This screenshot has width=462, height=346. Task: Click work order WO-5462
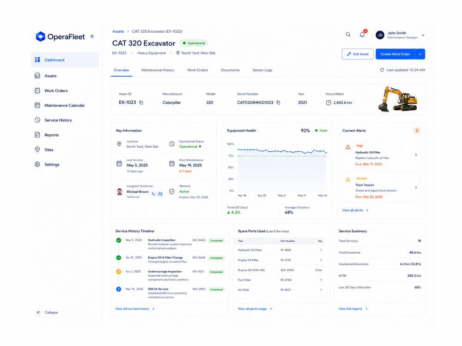coord(199,240)
